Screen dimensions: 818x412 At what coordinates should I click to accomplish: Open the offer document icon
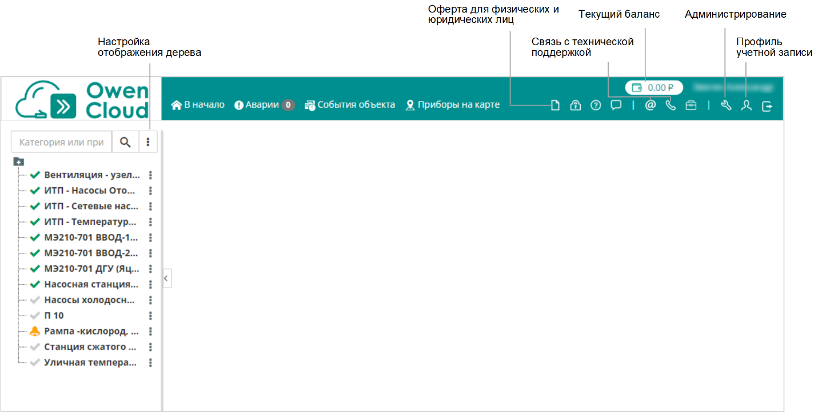point(554,106)
